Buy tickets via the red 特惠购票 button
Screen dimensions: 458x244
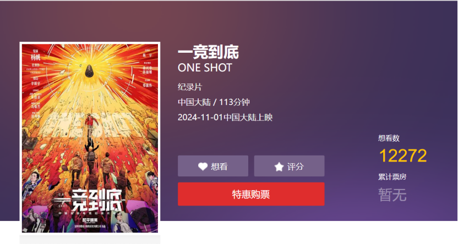pyautogui.click(x=251, y=194)
